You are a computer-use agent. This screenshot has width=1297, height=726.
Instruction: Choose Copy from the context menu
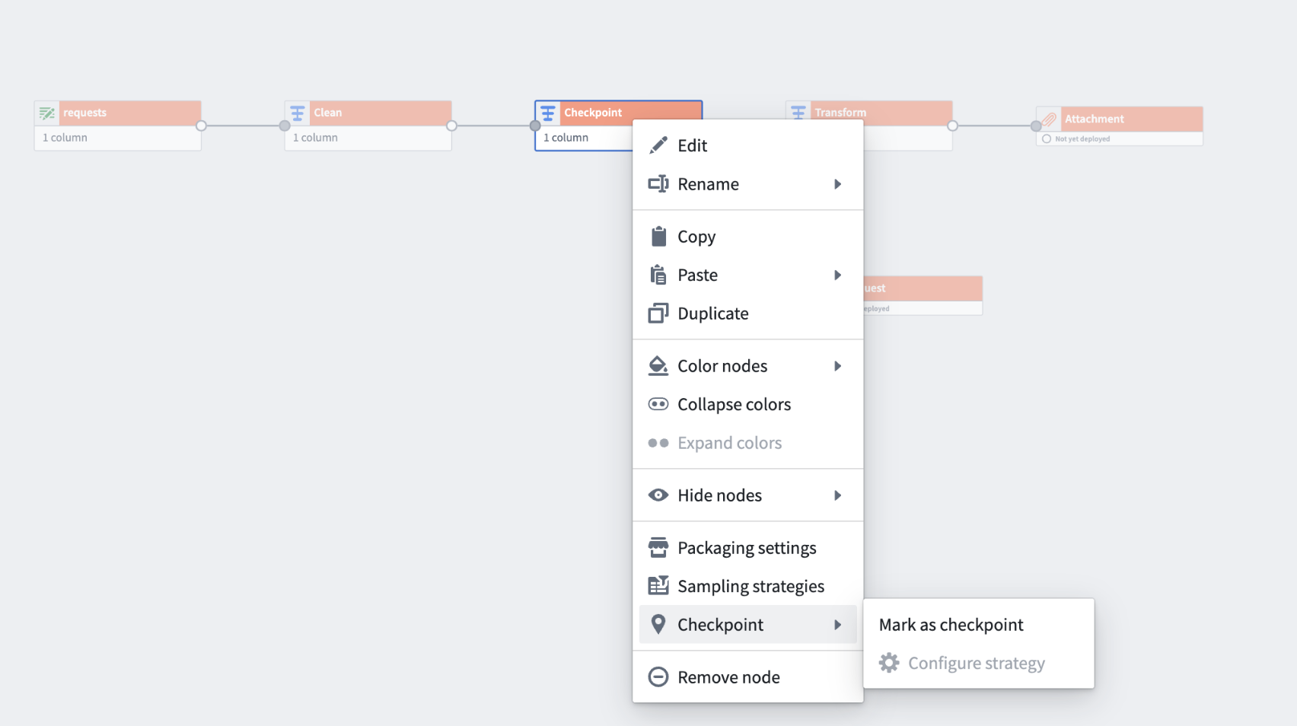pos(747,237)
